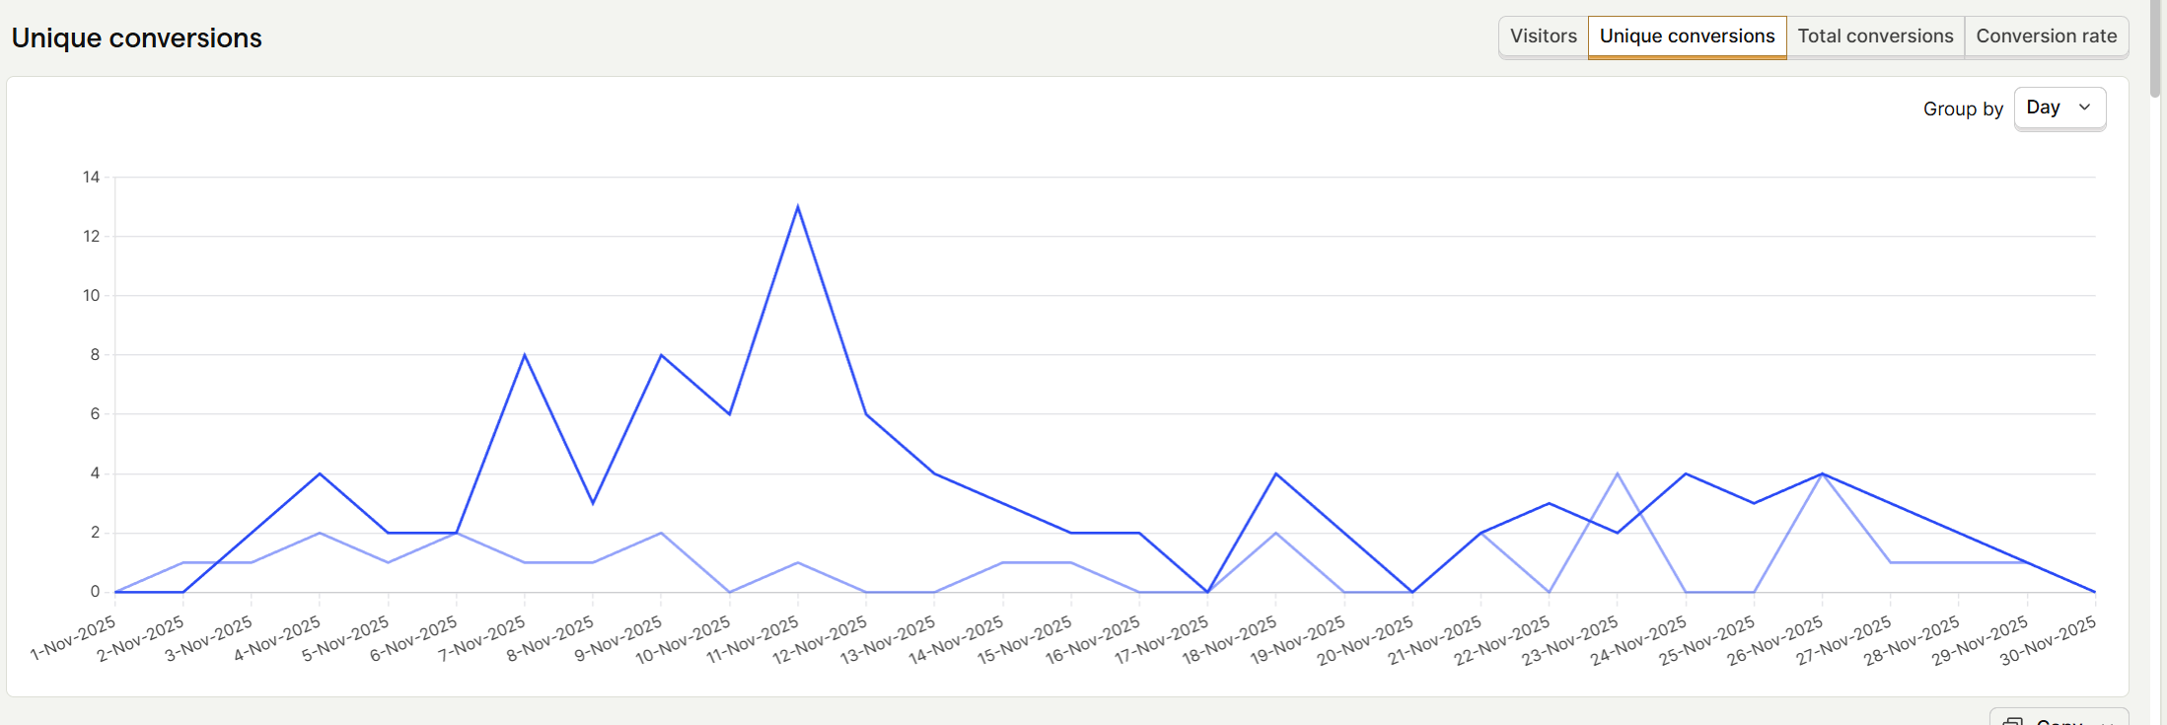This screenshot has height=725, width=2167.
Task: Click the dark line dip on 8-Nov-2025
Action: tap(593, 503)
